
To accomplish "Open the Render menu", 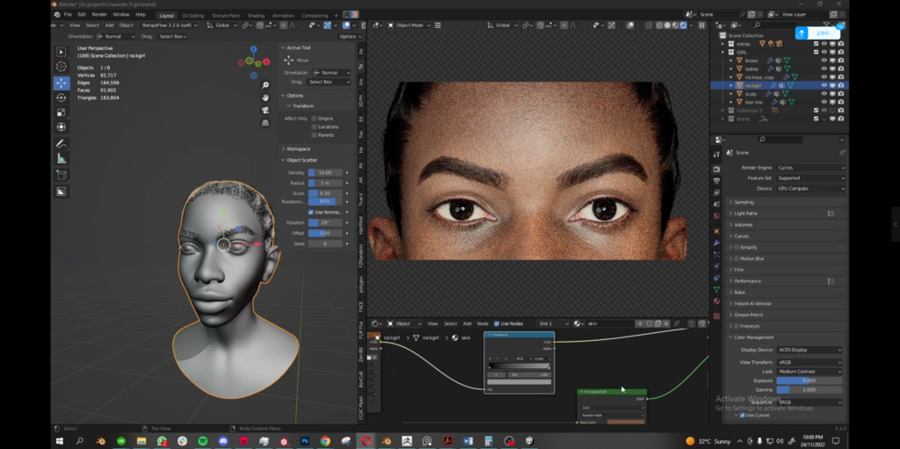I will point(99,14).
